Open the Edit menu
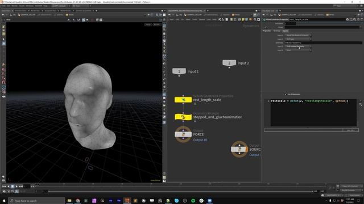Viewport: 364px width, 204px height. (9, 6)
